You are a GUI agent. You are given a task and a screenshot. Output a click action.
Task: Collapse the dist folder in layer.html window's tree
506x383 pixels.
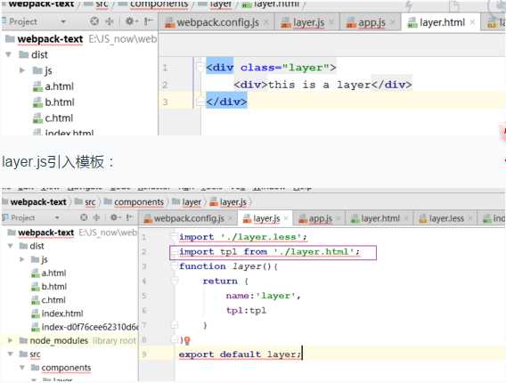coord(8,54)
